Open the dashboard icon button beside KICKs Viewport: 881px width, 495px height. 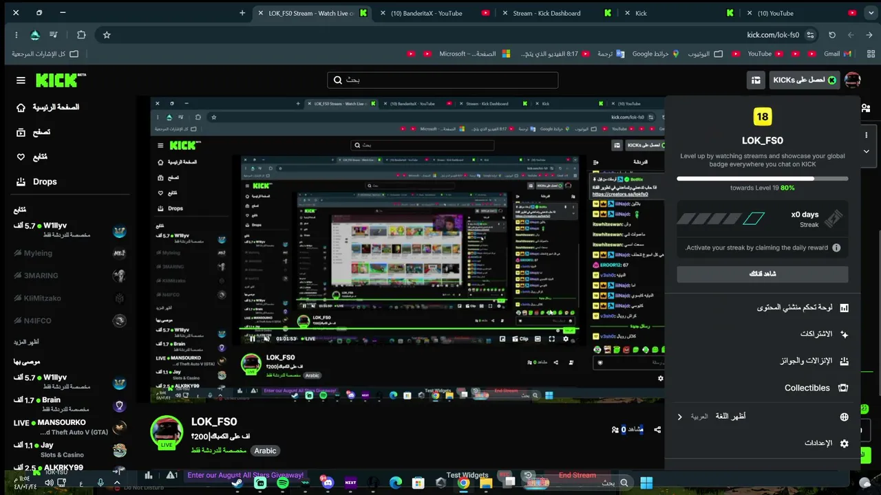click(756, 80)
